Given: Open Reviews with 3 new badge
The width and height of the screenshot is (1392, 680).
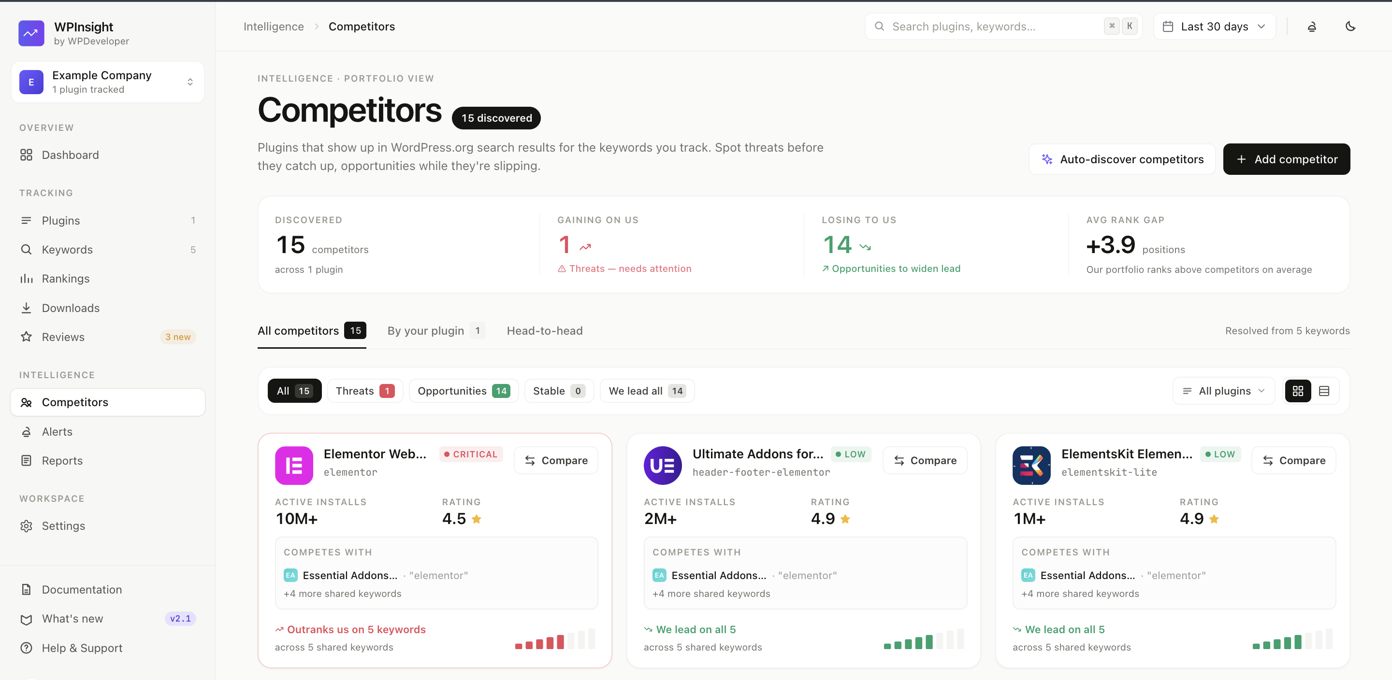Looking at the screenshot, I should point(107,337).
